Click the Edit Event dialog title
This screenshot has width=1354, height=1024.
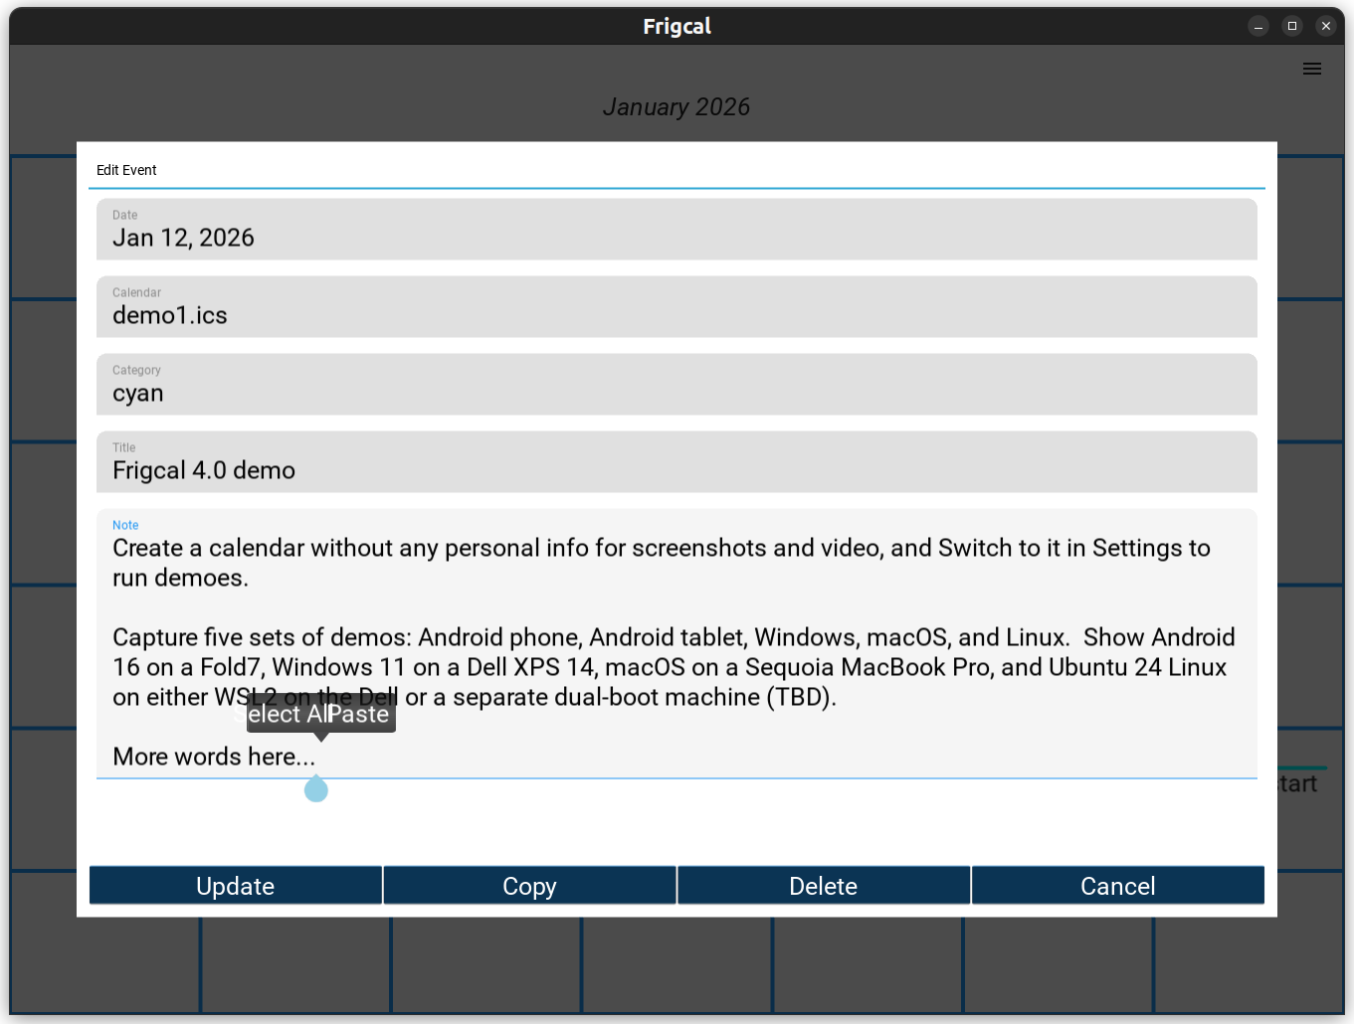pos(126,170)
